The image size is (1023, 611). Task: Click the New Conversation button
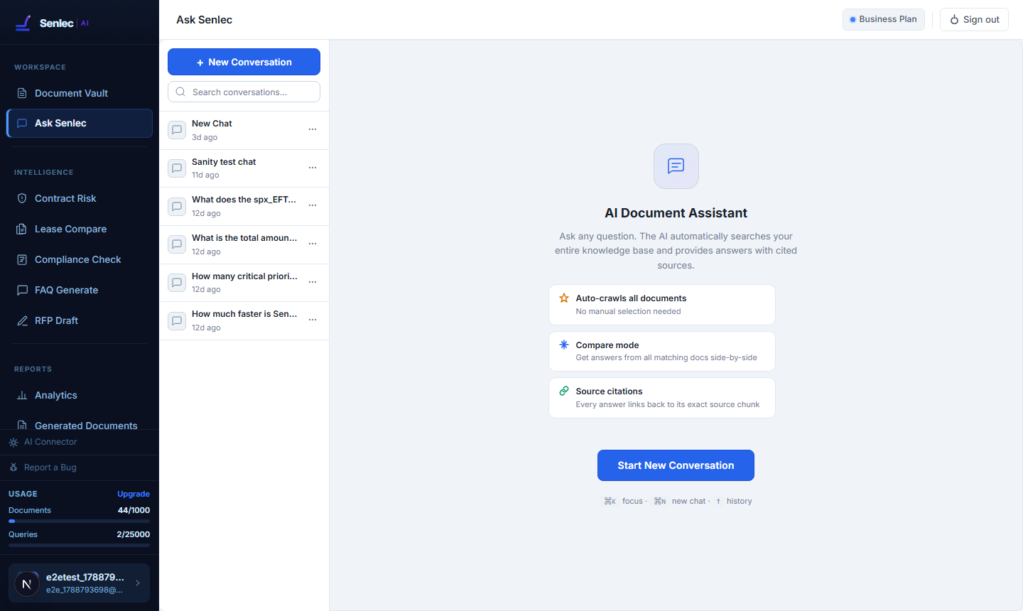pyautogui.click(x=244, y=62)
